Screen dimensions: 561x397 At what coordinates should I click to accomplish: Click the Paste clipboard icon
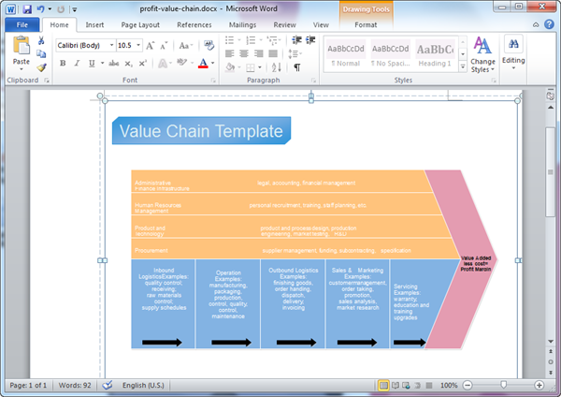(x=22, y=47)
